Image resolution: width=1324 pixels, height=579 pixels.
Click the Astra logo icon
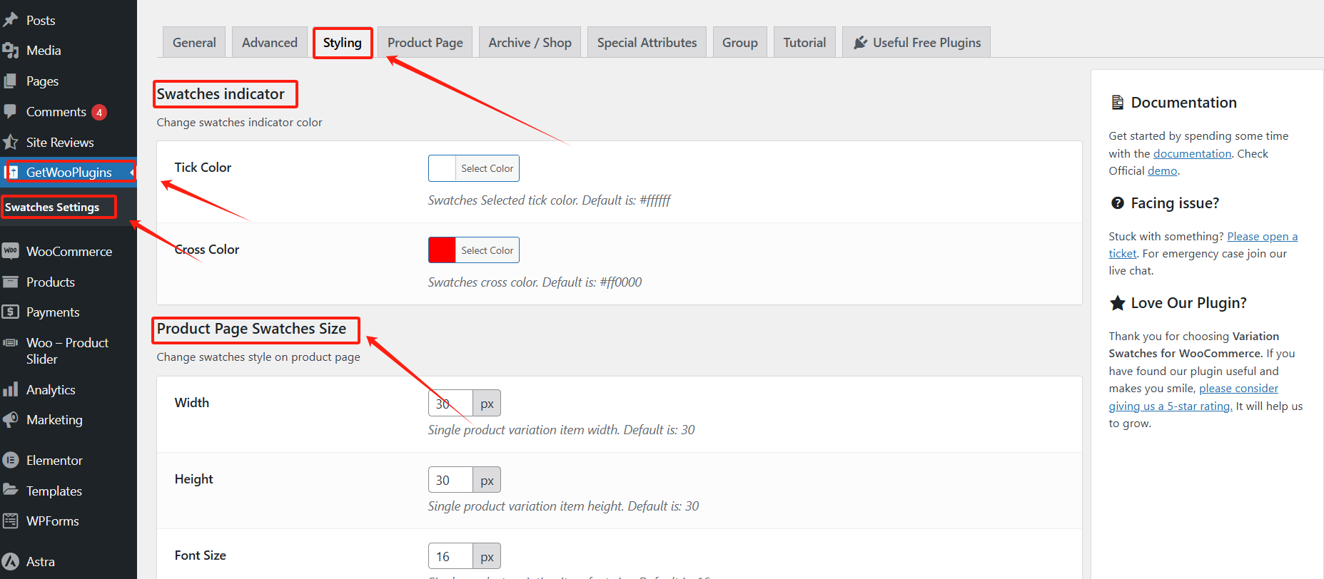[x=10, y=562]
